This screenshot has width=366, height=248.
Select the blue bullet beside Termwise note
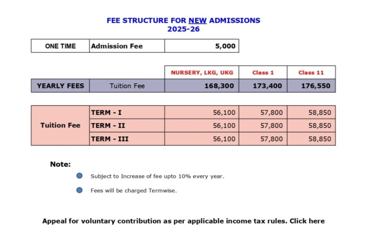pos(80,190)
